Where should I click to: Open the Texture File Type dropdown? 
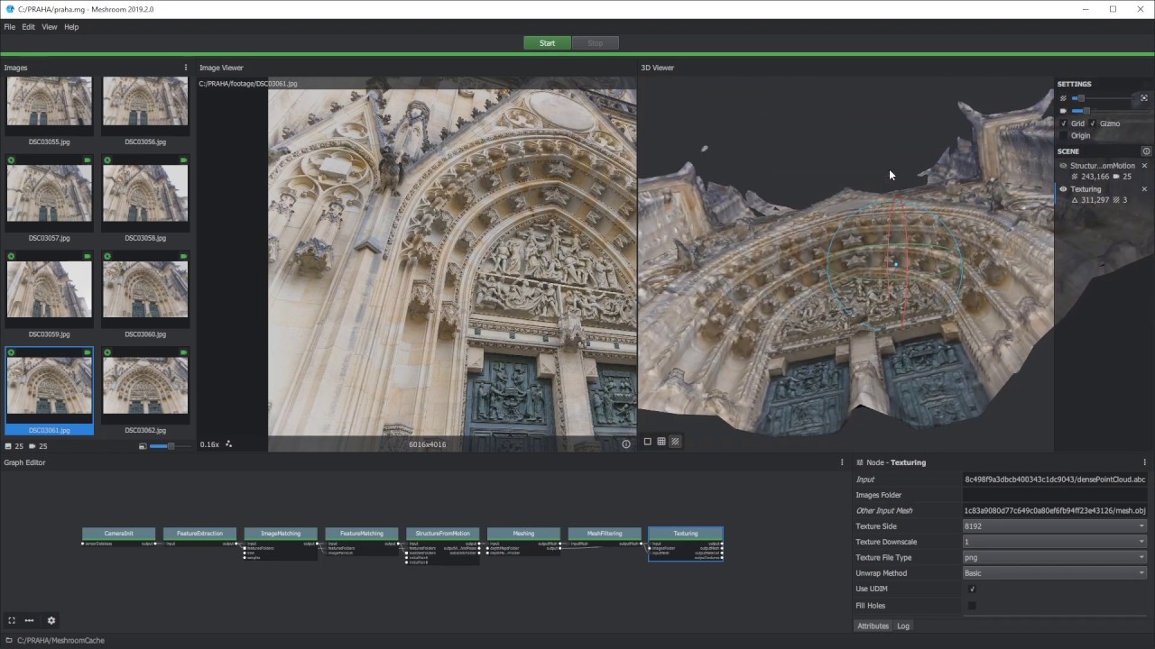click(x=1055, y=557)
